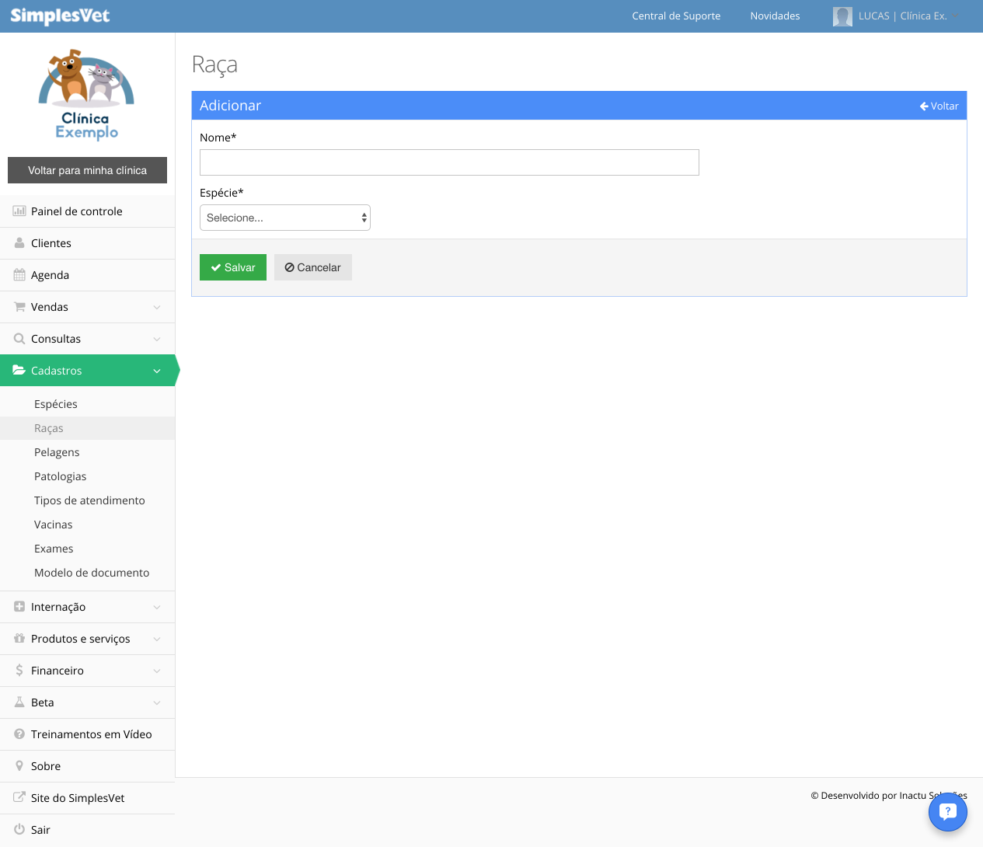Viewport: 983px width, 847px height.
Task: Click the Painel de controle chart icon
Action: click(x=19, y=211)
